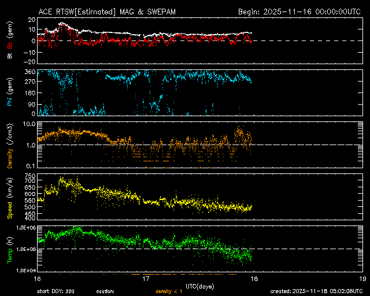
Task: Click the Begin date text at top right
Action: click(300, 12)
